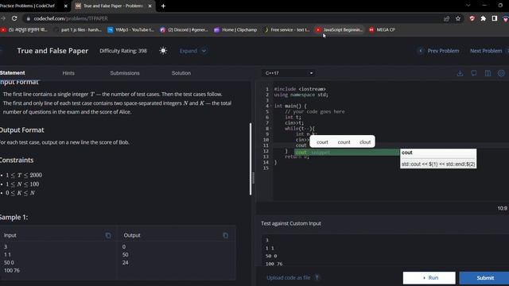Open the extensions puzzle icon
Image resolution: width=509 pixels, height=286 pixels.
coord(484,18)
